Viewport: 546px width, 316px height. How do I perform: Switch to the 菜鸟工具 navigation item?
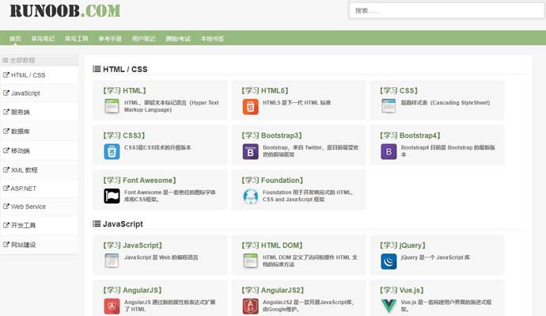pyautogui.click(x=76, y=38)
